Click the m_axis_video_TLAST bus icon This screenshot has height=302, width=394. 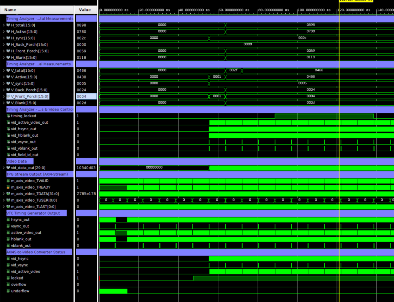coord(8,207)
